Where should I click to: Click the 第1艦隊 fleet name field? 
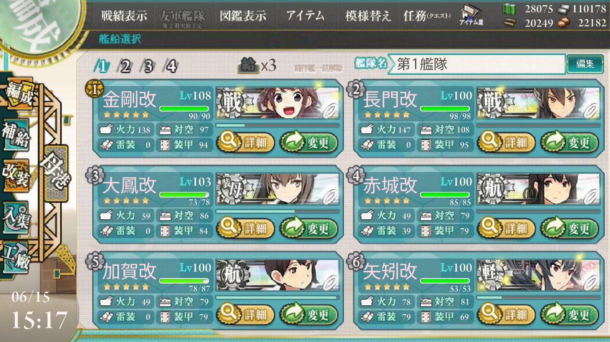476,64
